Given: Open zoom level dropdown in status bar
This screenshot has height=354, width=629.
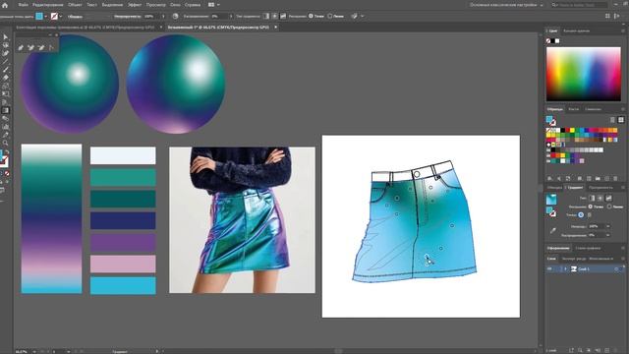Looking at the screenshot, I should click(x=33, y=352).
